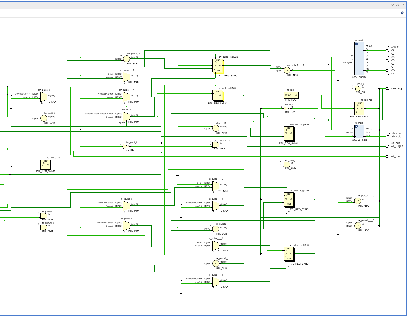Select the err_pulse0_i subtractor circle
Screen dimensions: 407x317
(127, 59)
